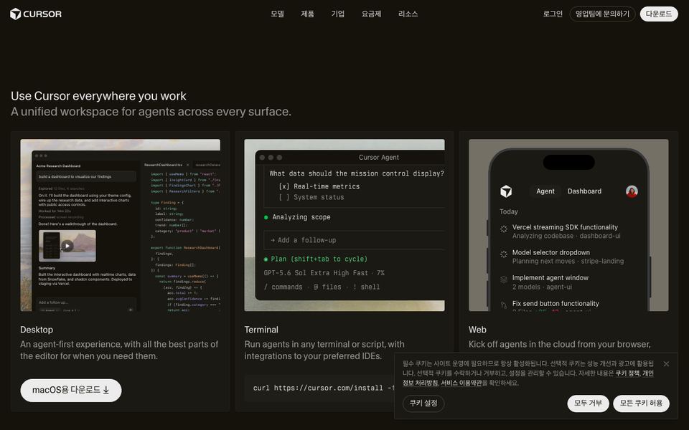
Task: Click the Cursor logo in header
Action: (36, 14)
